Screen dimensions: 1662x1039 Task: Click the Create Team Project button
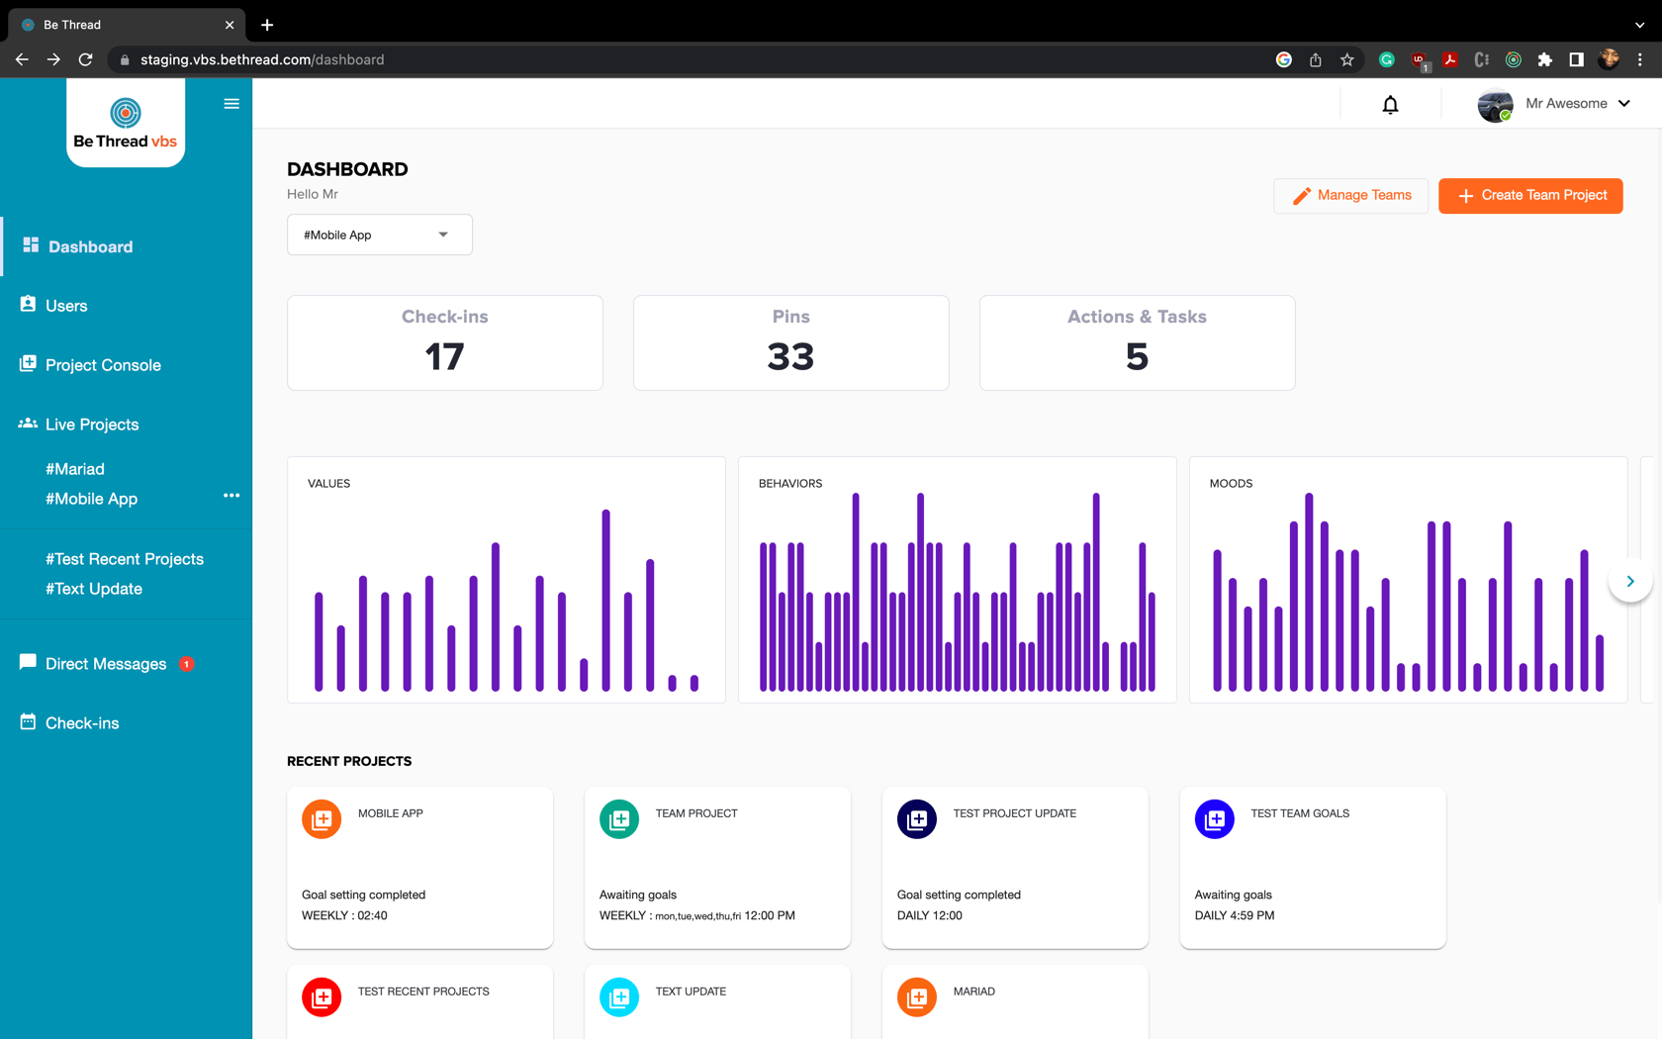pos(1530,196)
